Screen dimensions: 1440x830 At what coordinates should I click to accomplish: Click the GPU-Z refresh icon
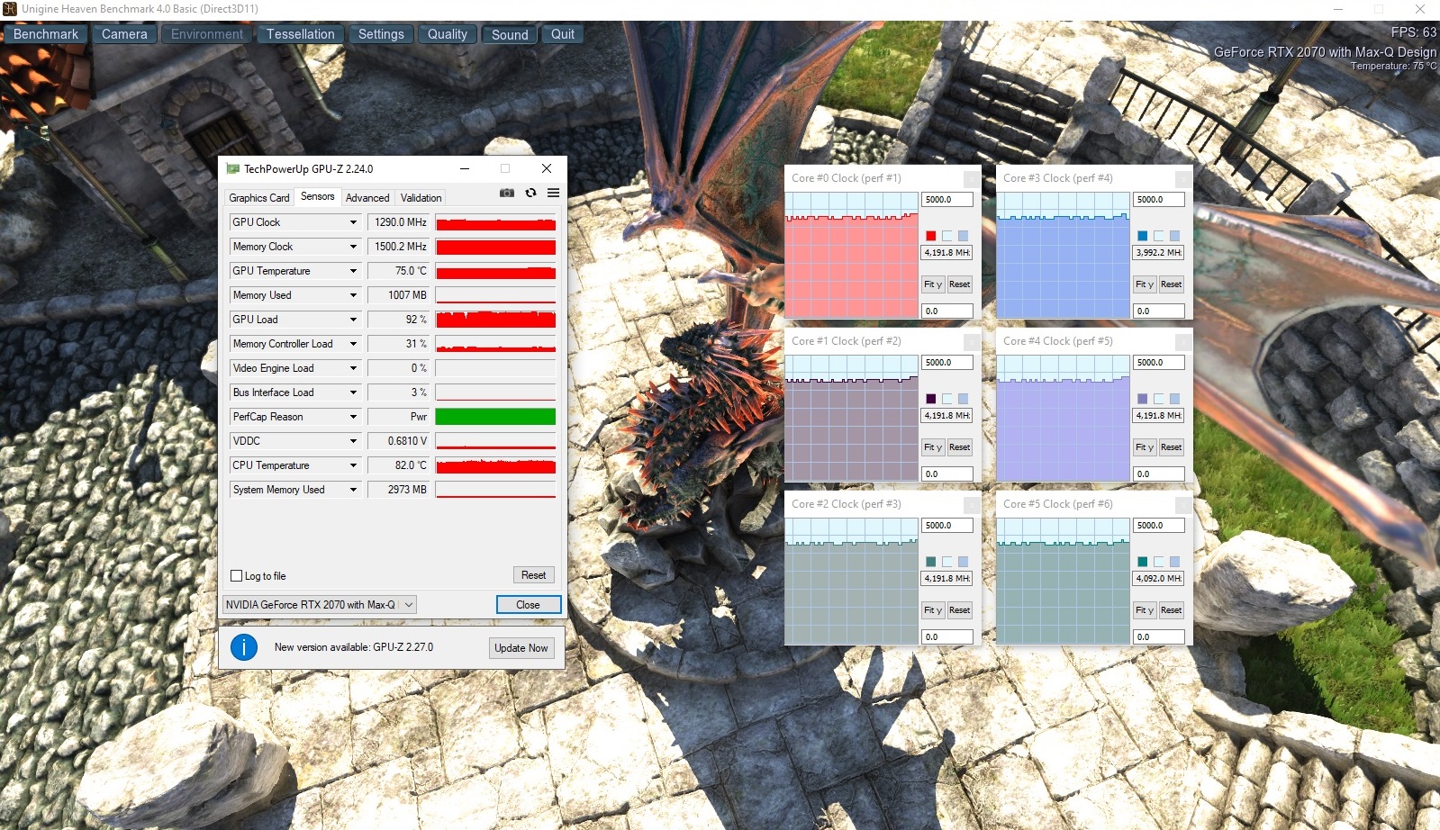[530, 193]
